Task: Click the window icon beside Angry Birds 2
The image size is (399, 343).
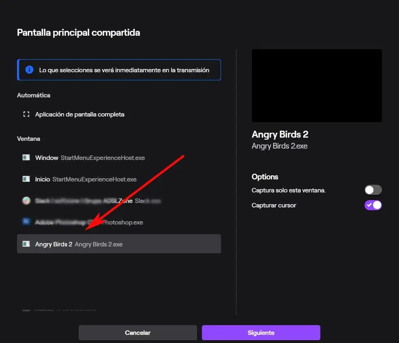Action: (x=26, y=244)
